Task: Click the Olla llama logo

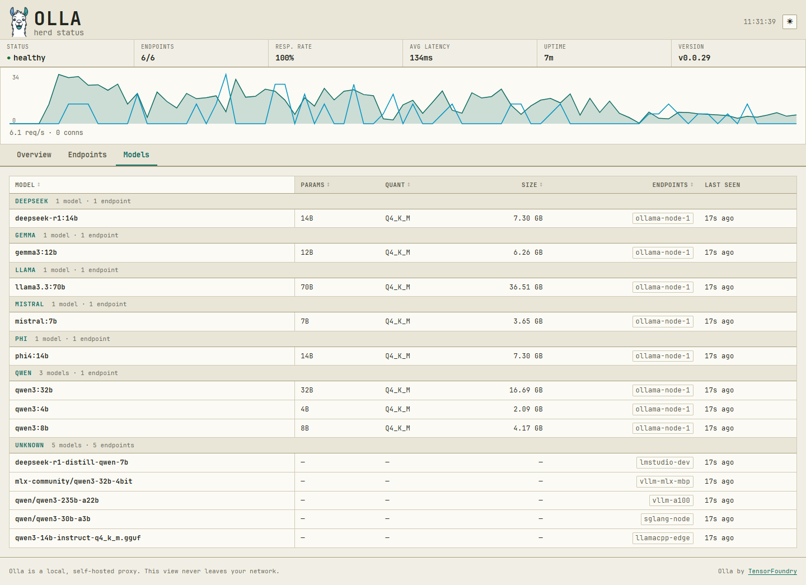Action: point(18,22)
